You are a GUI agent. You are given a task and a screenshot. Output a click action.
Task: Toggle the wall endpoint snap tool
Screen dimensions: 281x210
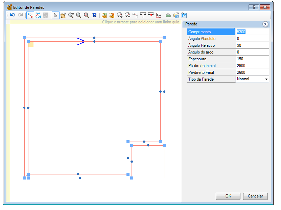click(x=30, y=15)
